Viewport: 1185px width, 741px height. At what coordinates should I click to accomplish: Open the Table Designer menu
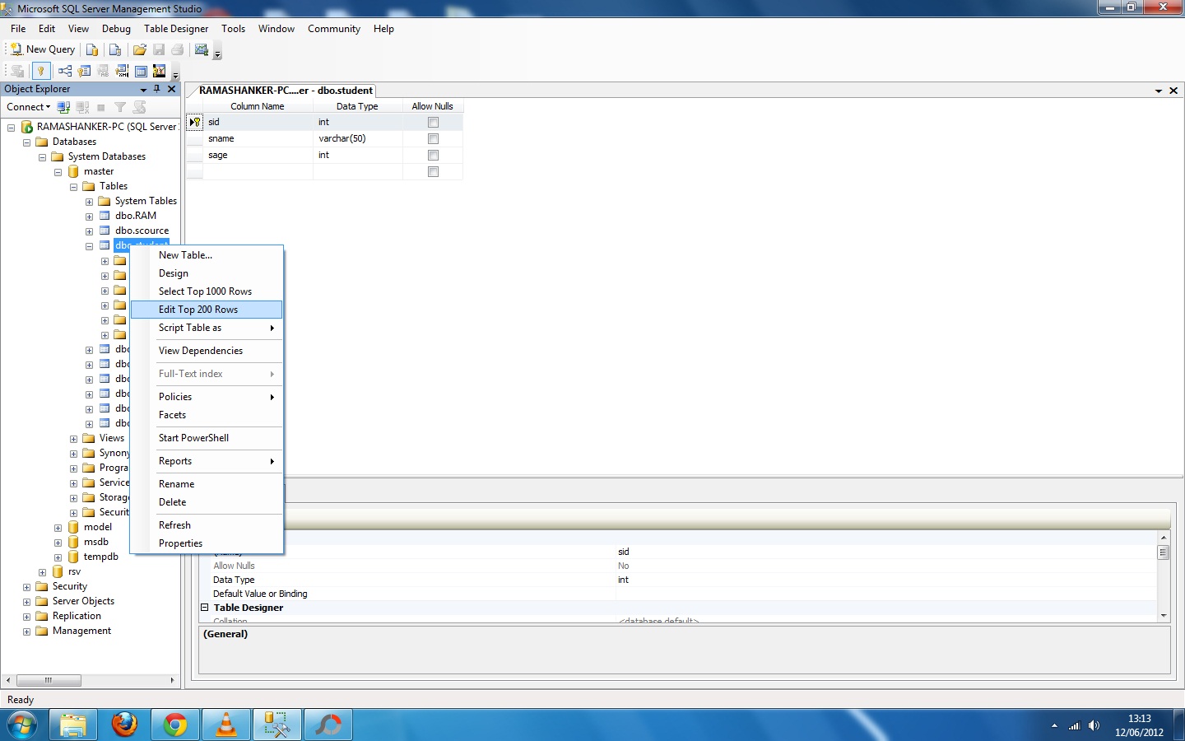point(176,29)
